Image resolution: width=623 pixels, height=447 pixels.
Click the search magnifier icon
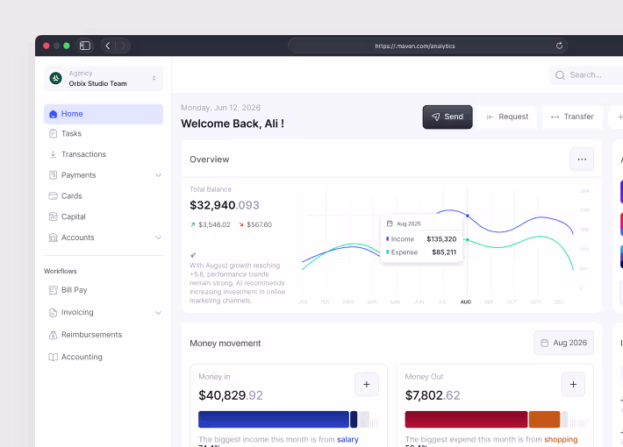(x=560, y=75)
